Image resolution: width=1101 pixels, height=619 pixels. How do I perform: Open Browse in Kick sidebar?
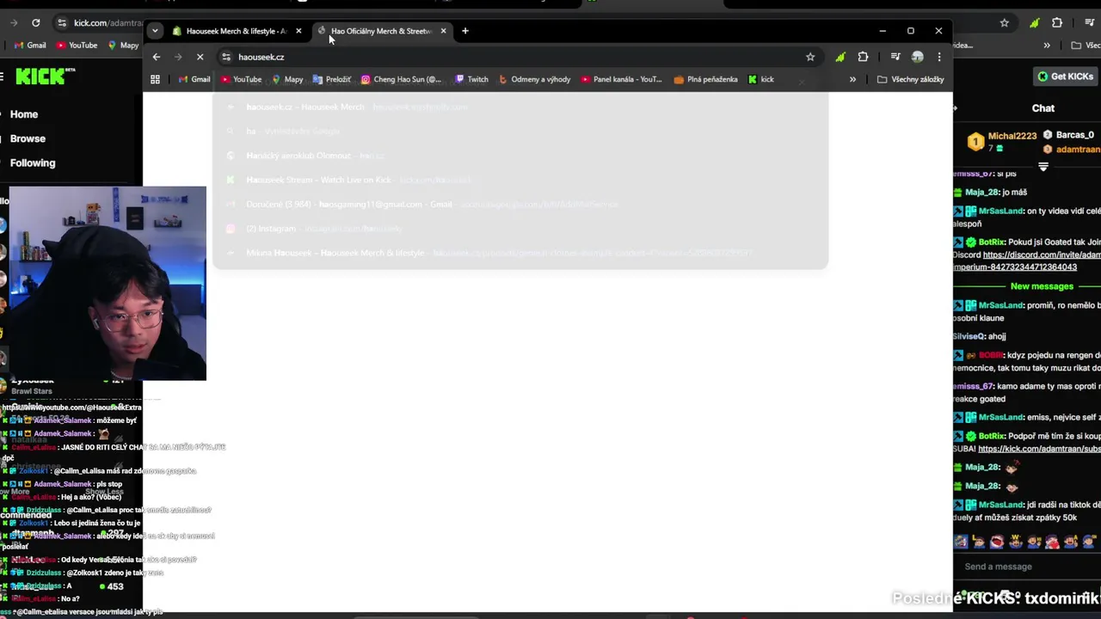pyautogui.click(x=28, y=138)
